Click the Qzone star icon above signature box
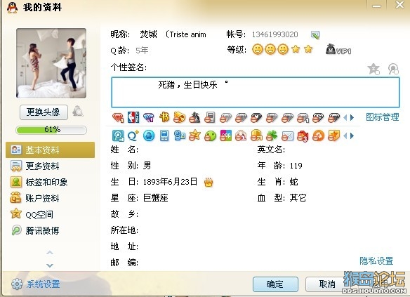The height and width of the screenshot is (297, 410). click(373, 69)
